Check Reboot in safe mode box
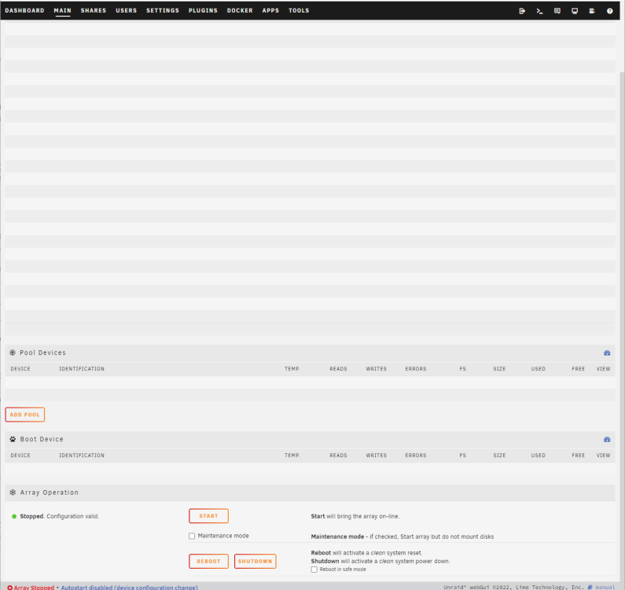Viewport: 625px width, 590px height. [314, 570]
